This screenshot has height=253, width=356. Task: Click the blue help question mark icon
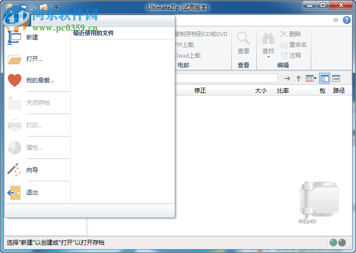coord(346,20)
